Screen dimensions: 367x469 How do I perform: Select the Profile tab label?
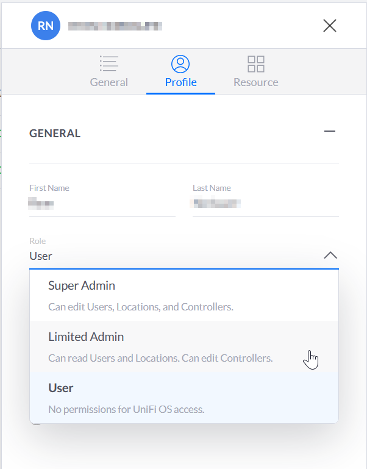pos(180,82)
